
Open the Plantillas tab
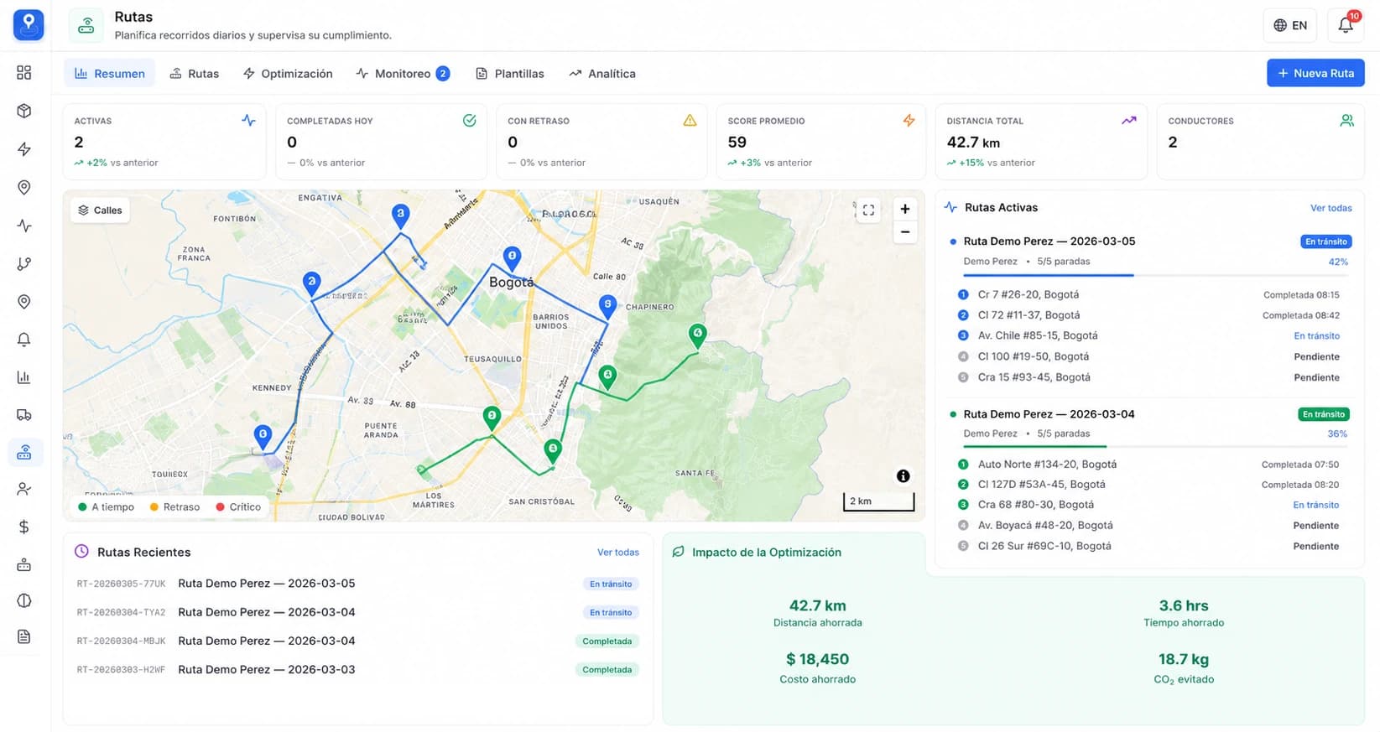click(509, 74)
